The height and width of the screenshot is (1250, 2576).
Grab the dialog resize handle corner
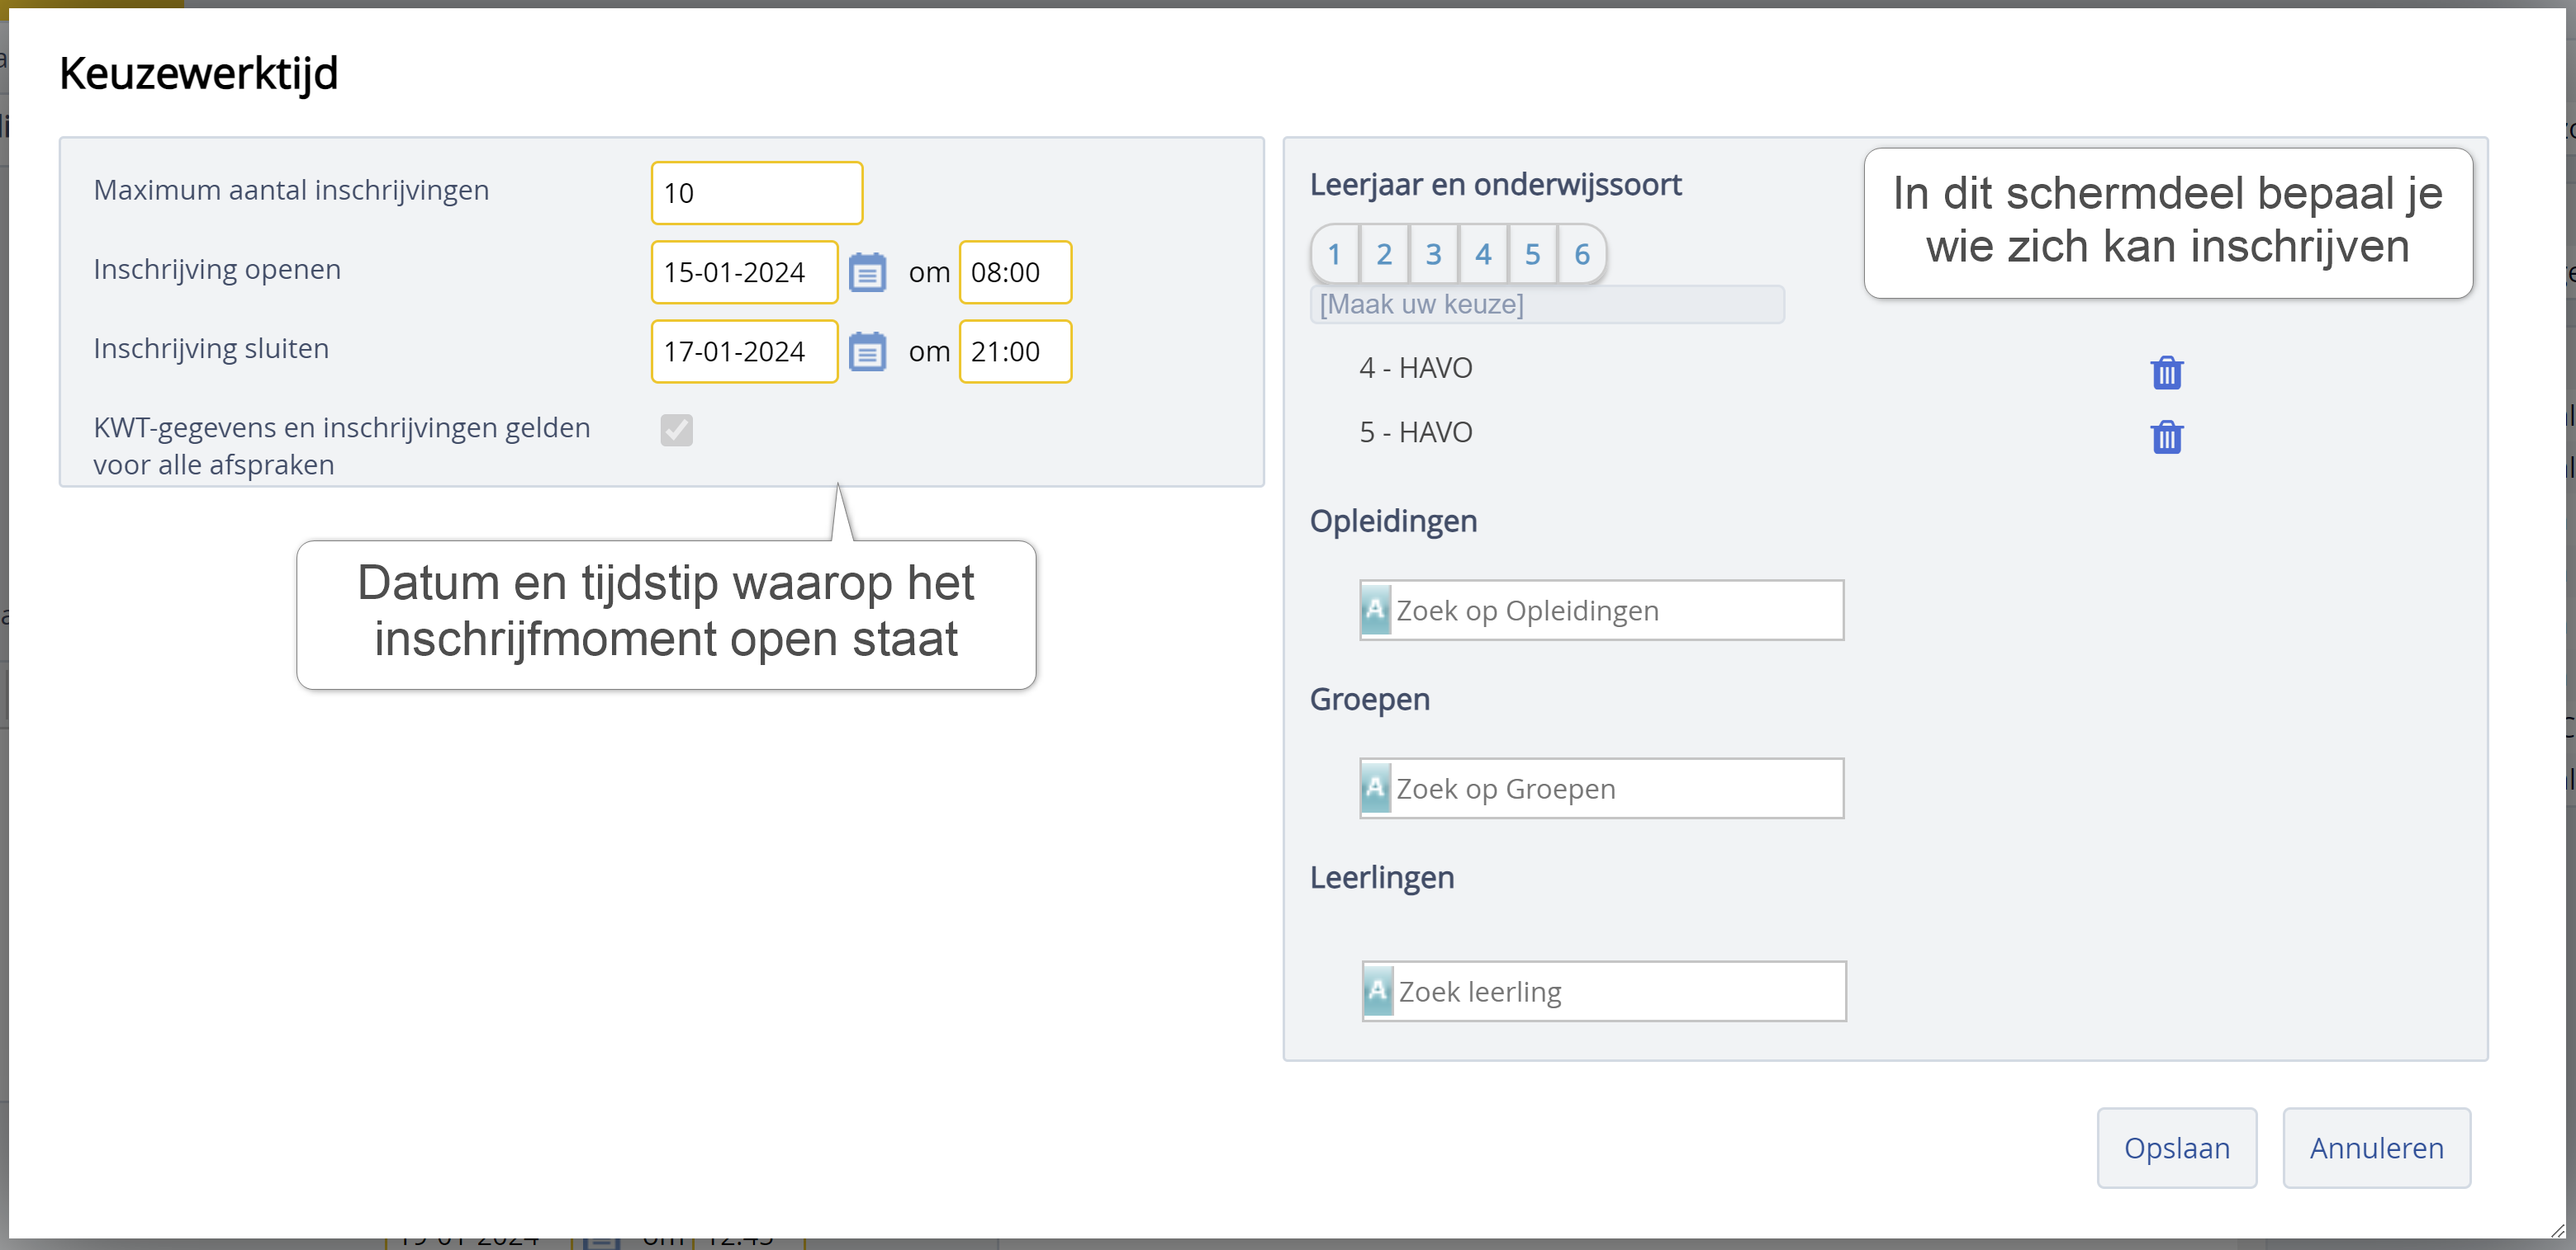pos(2556,1230)
